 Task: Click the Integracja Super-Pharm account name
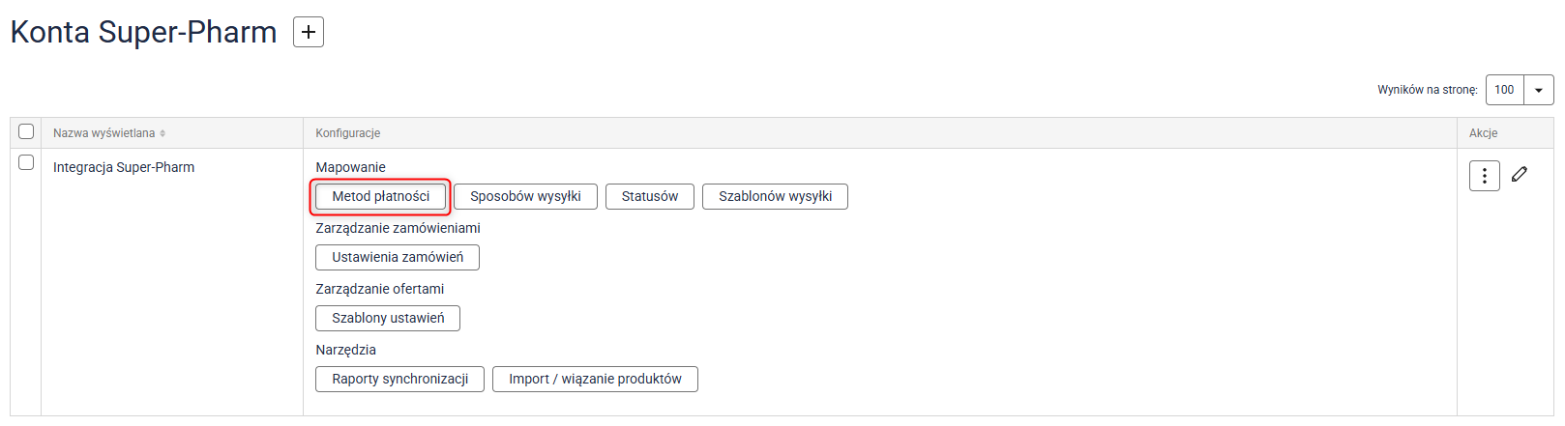point(124,167)
